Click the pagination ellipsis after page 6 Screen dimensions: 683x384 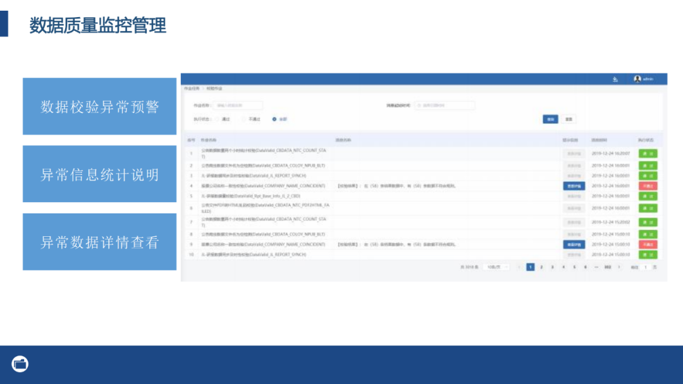point(596,267)
